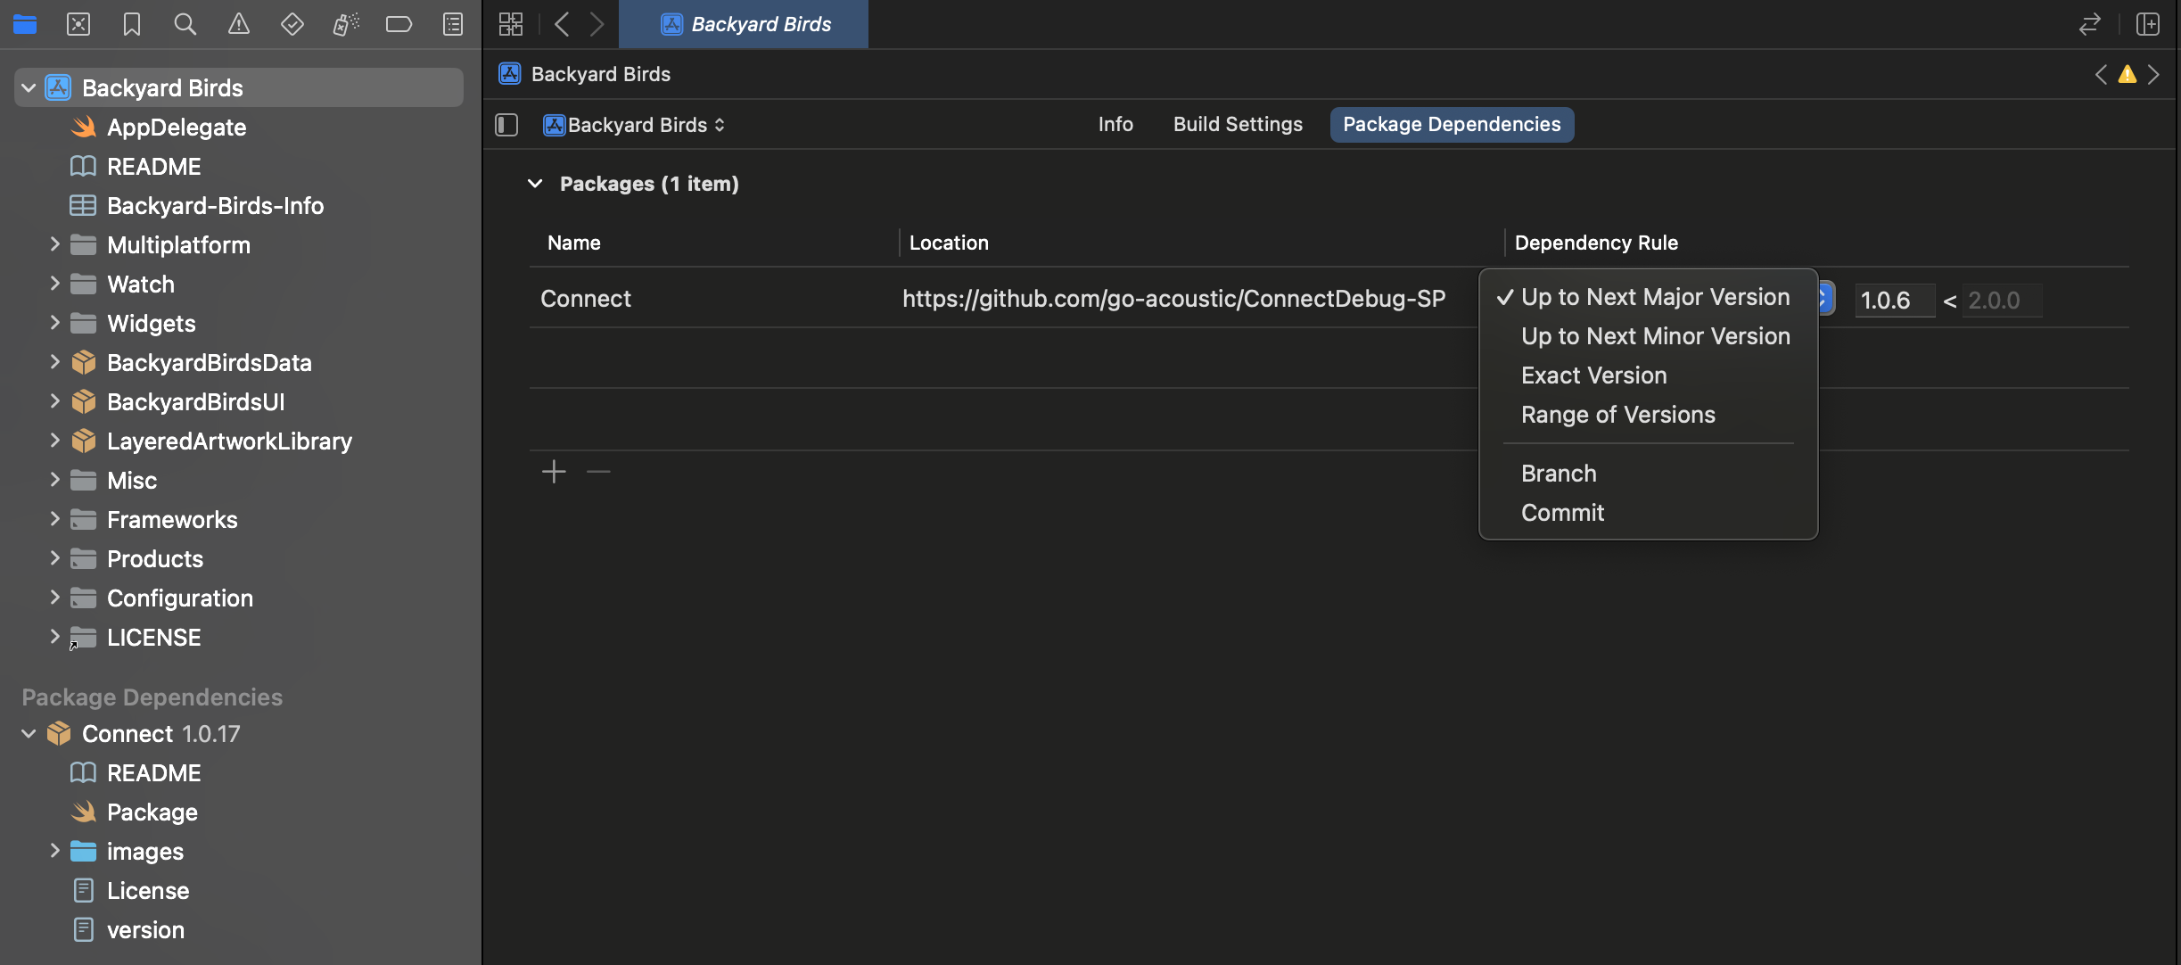This screenshot has height=965, width=2181.
Task: Open the License file under Connect
Action: click(x=148, y=890)
